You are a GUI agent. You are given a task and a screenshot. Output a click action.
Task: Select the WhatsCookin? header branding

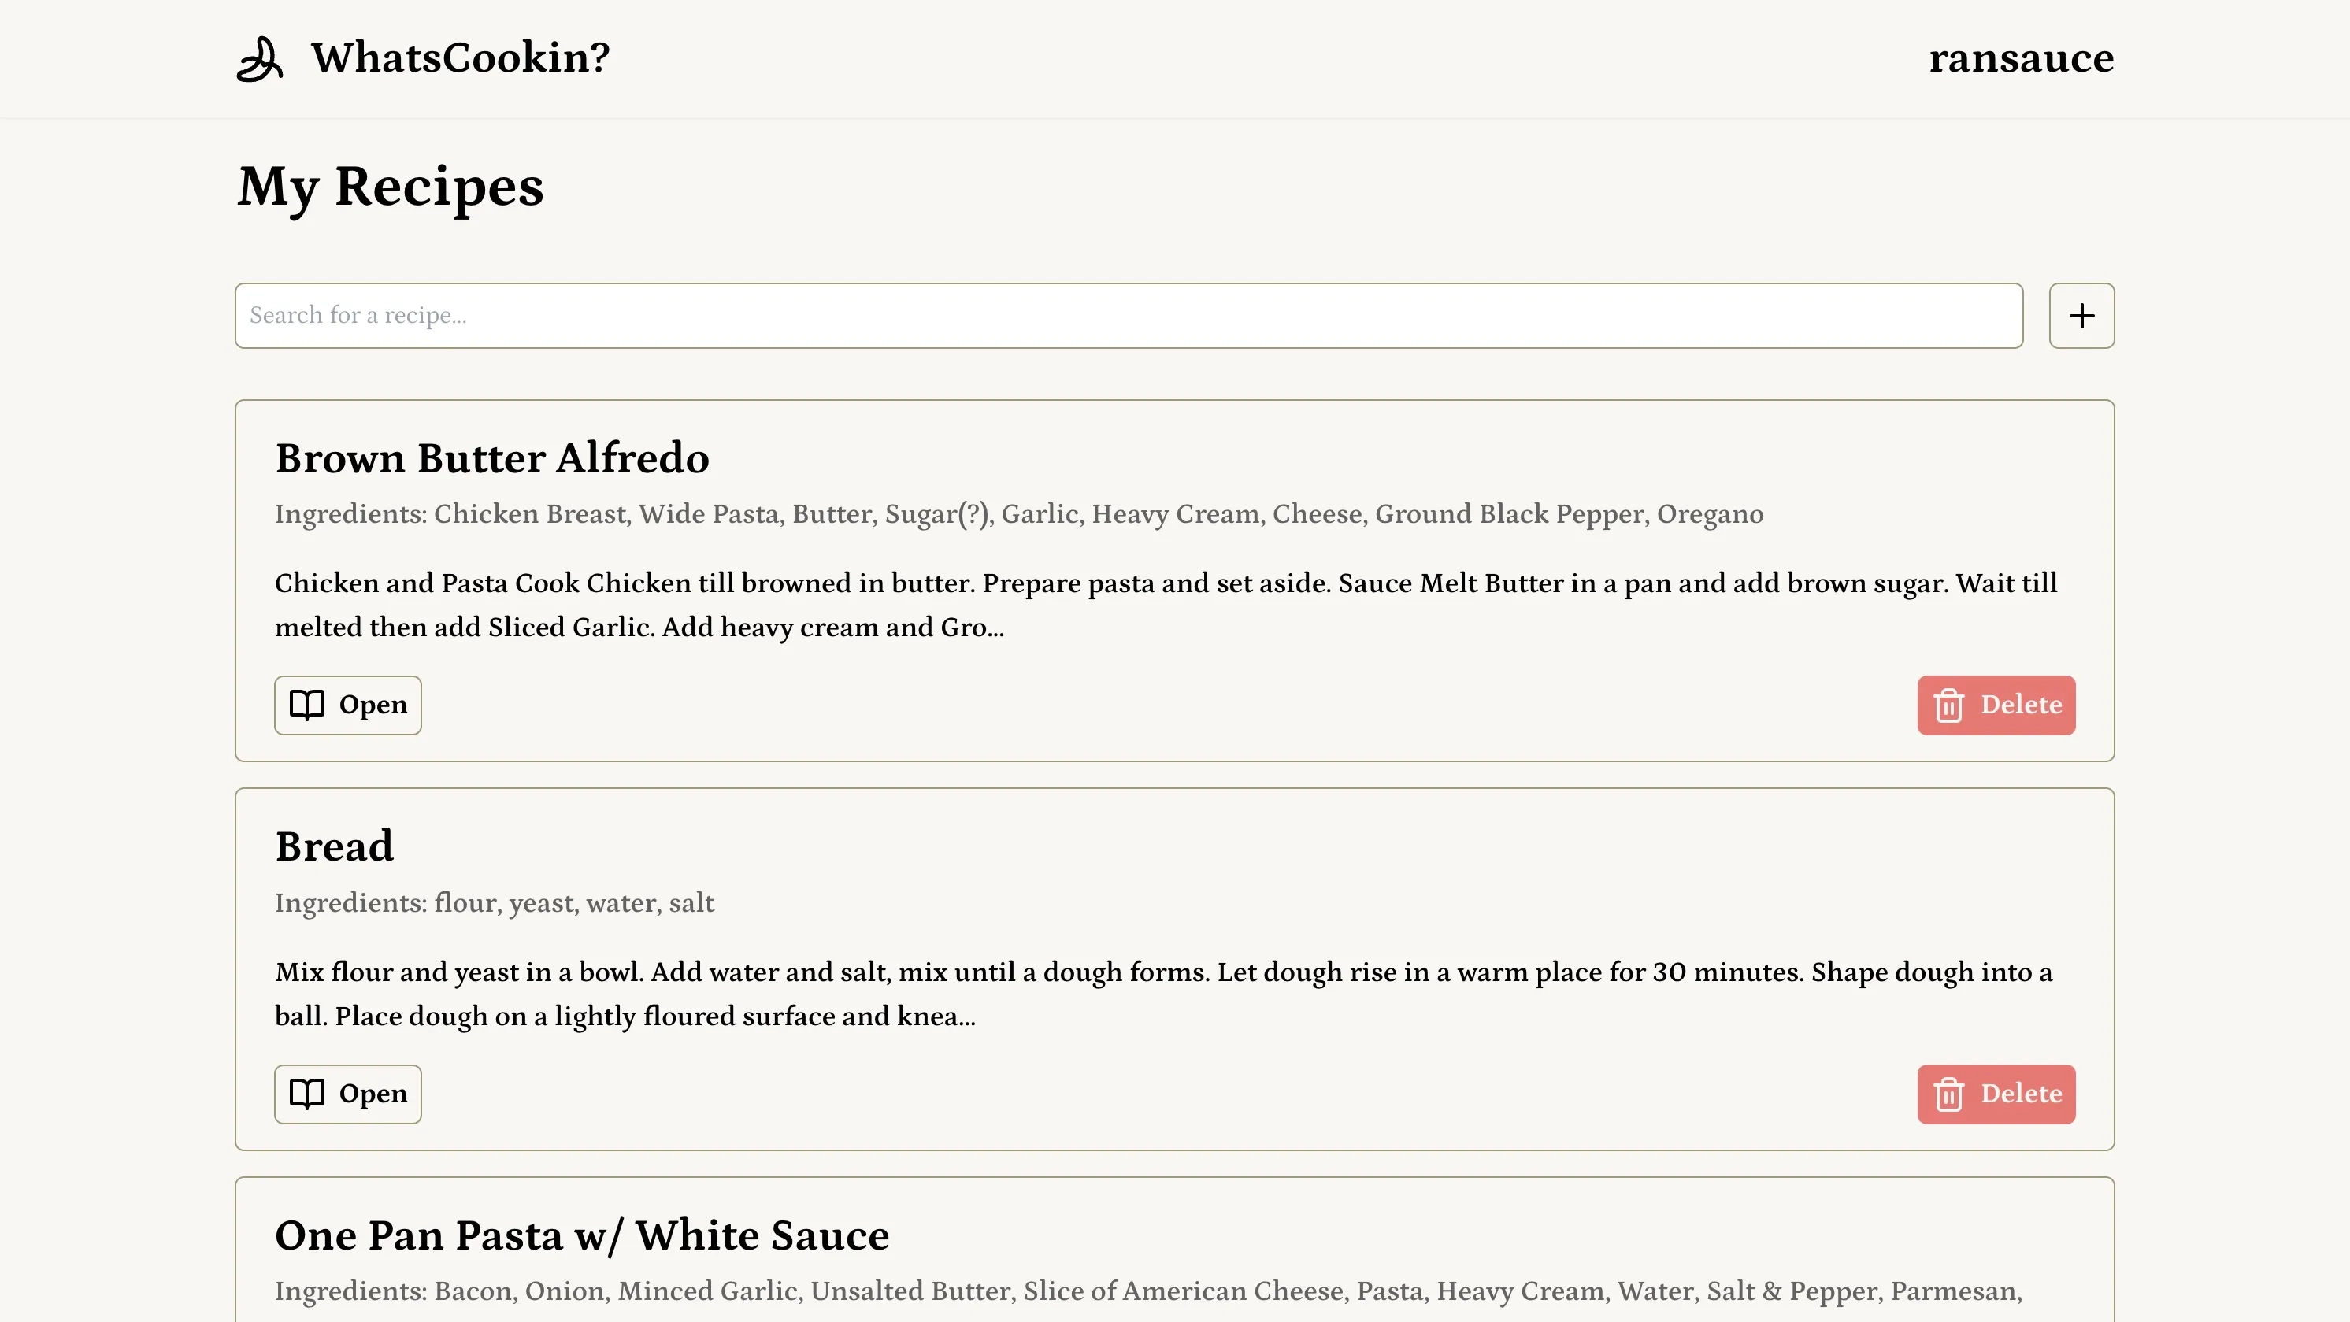click(x=460, y=58)
